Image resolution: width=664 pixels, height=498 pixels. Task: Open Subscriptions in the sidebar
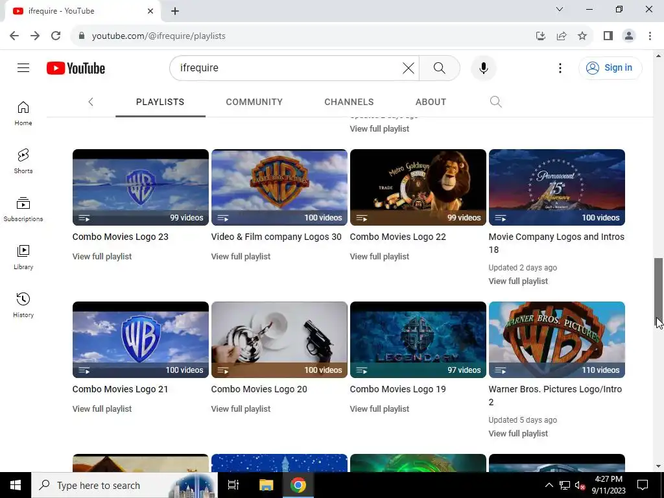point(23,209)
